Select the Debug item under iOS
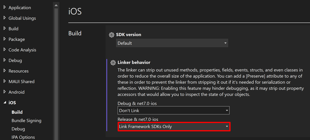Viewport: 310px width, 140px height. (x=18, y=129)
